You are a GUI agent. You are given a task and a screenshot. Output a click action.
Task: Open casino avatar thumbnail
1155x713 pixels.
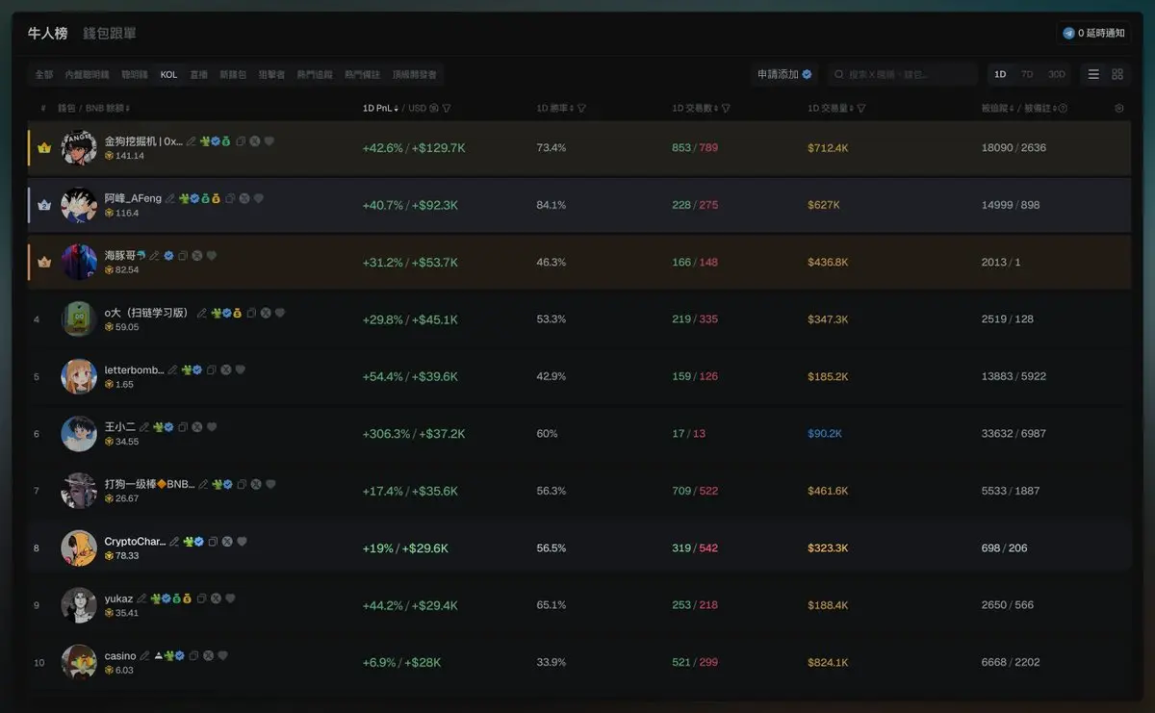point(79,662)
